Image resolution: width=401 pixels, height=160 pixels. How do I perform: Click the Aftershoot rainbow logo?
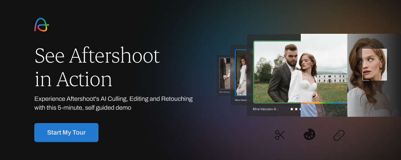click(x=41, y=25)
